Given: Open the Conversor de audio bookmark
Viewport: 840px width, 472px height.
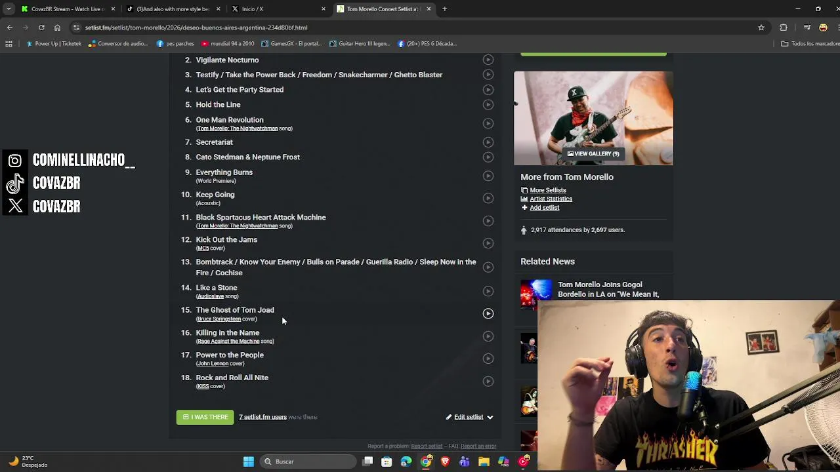Looking at the screenshot, I should [118, 44].
